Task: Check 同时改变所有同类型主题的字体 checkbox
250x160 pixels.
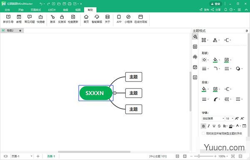Action: point(203,133)
